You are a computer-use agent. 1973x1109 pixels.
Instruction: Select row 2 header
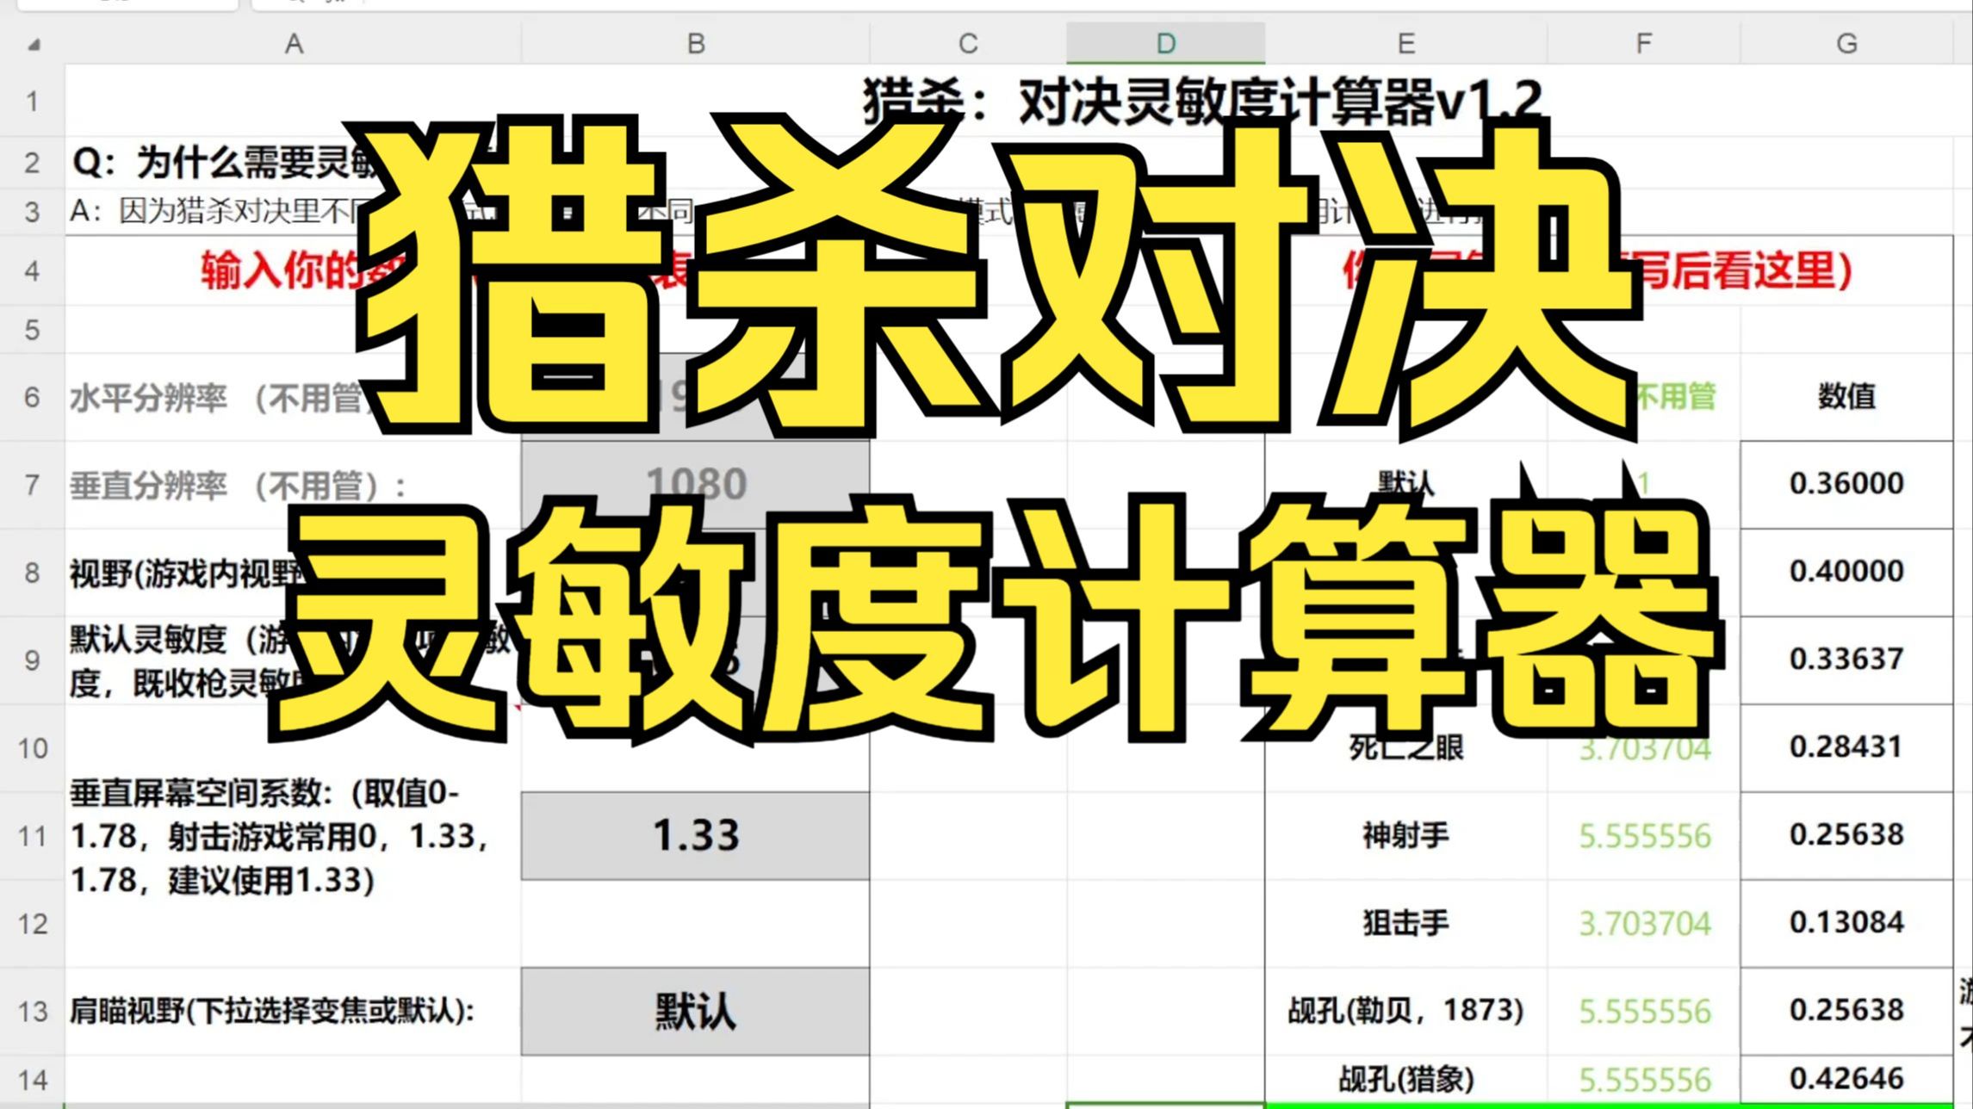point(33,163)
